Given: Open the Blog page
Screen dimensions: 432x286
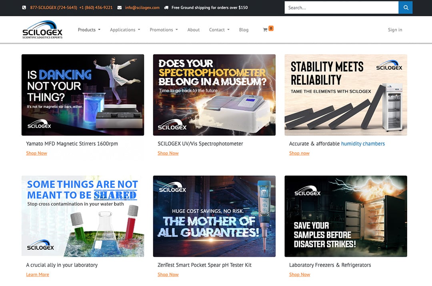Looking at the screenshot, I should click(x=244, y=30).
